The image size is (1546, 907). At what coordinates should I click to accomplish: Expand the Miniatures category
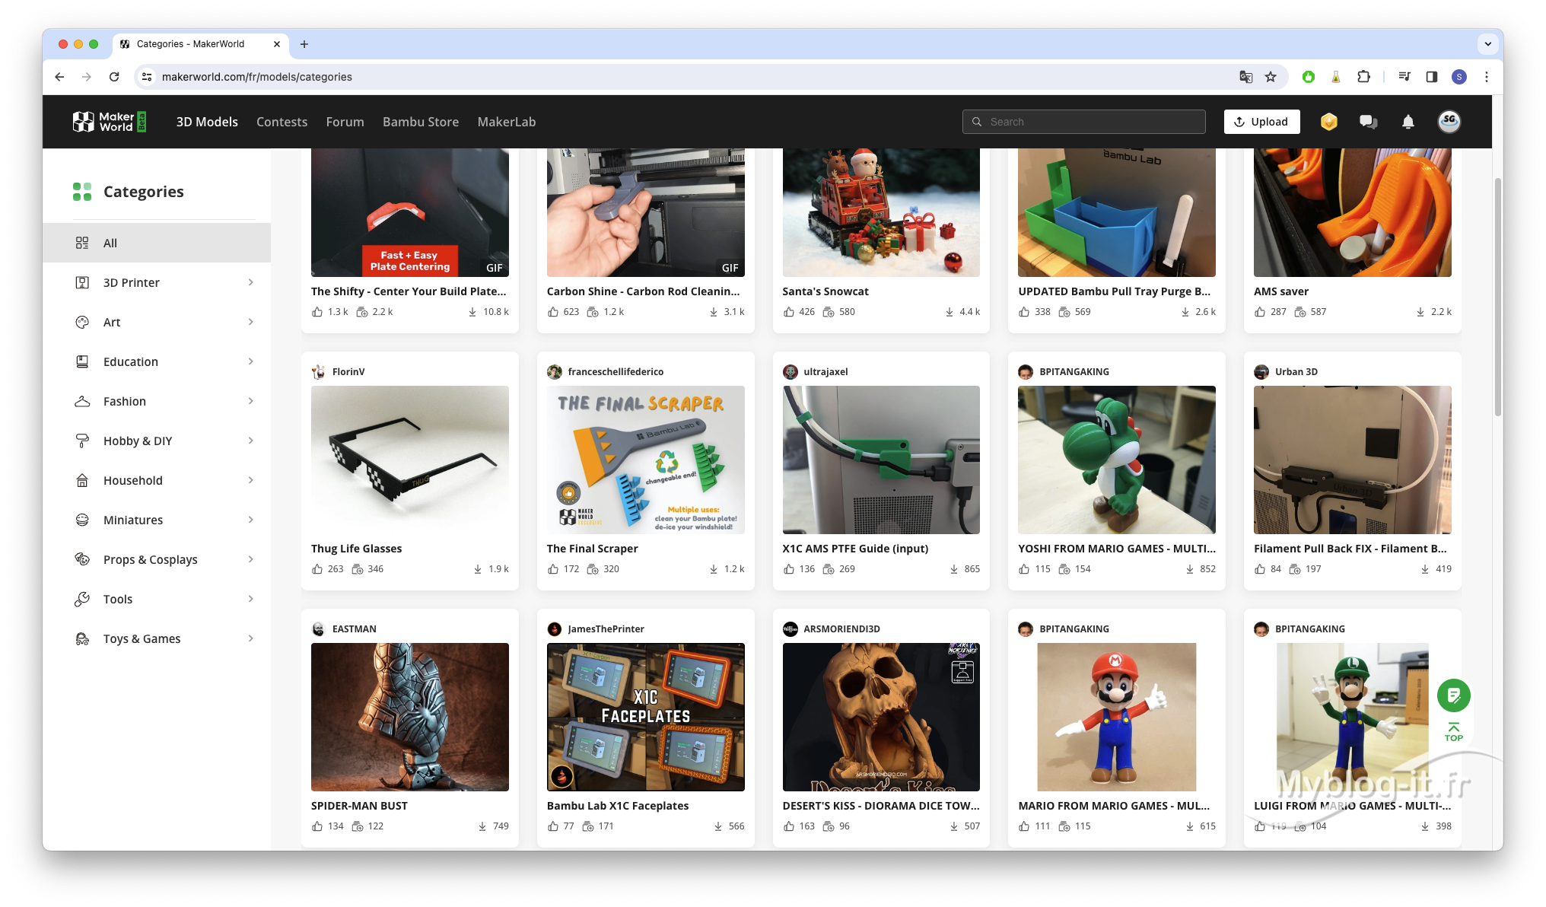pos(250,520)
